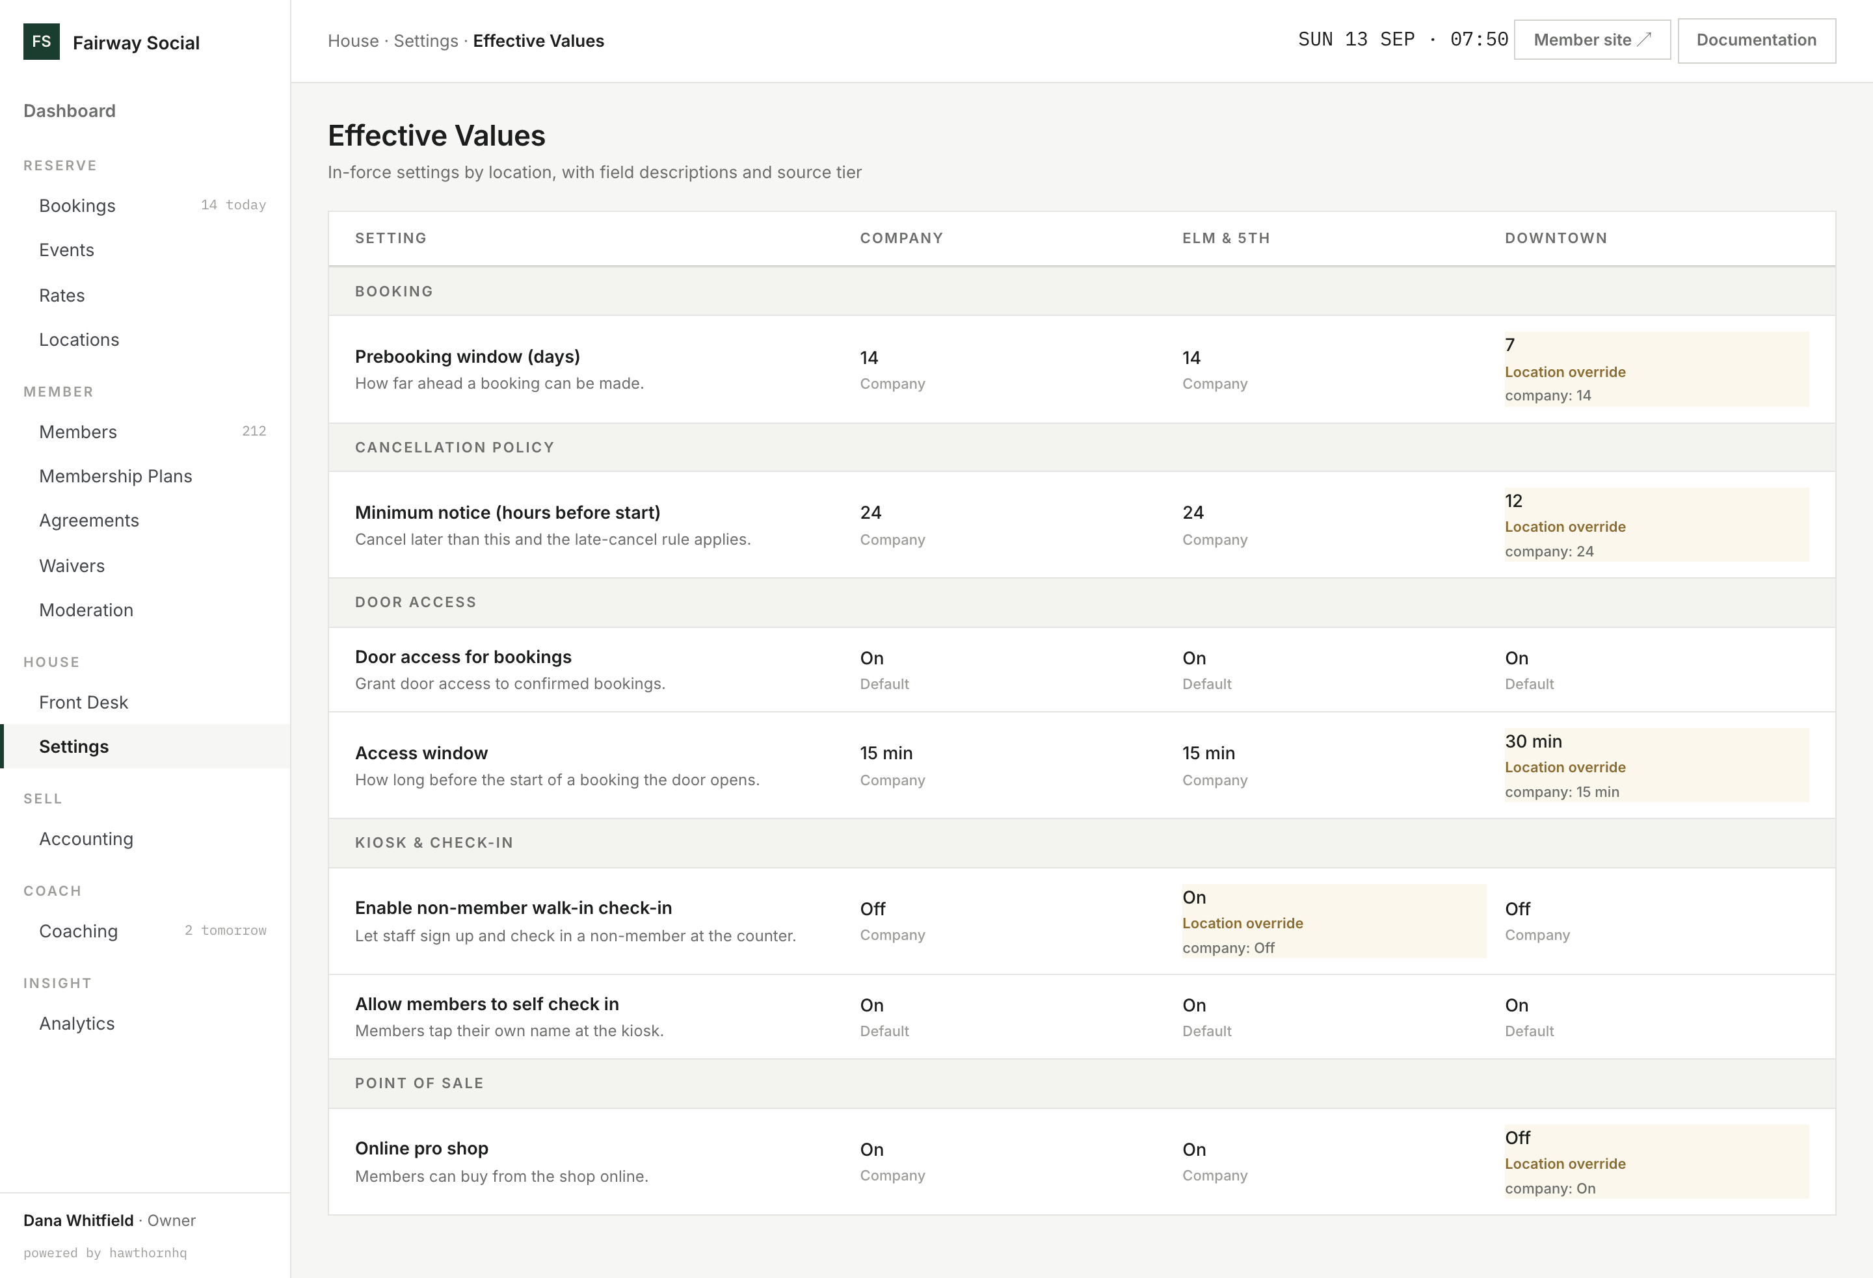Click the Downtown Minimum notice override value 12
The width and height of the screenshot is (1873, 1278).
[1513, 501]
